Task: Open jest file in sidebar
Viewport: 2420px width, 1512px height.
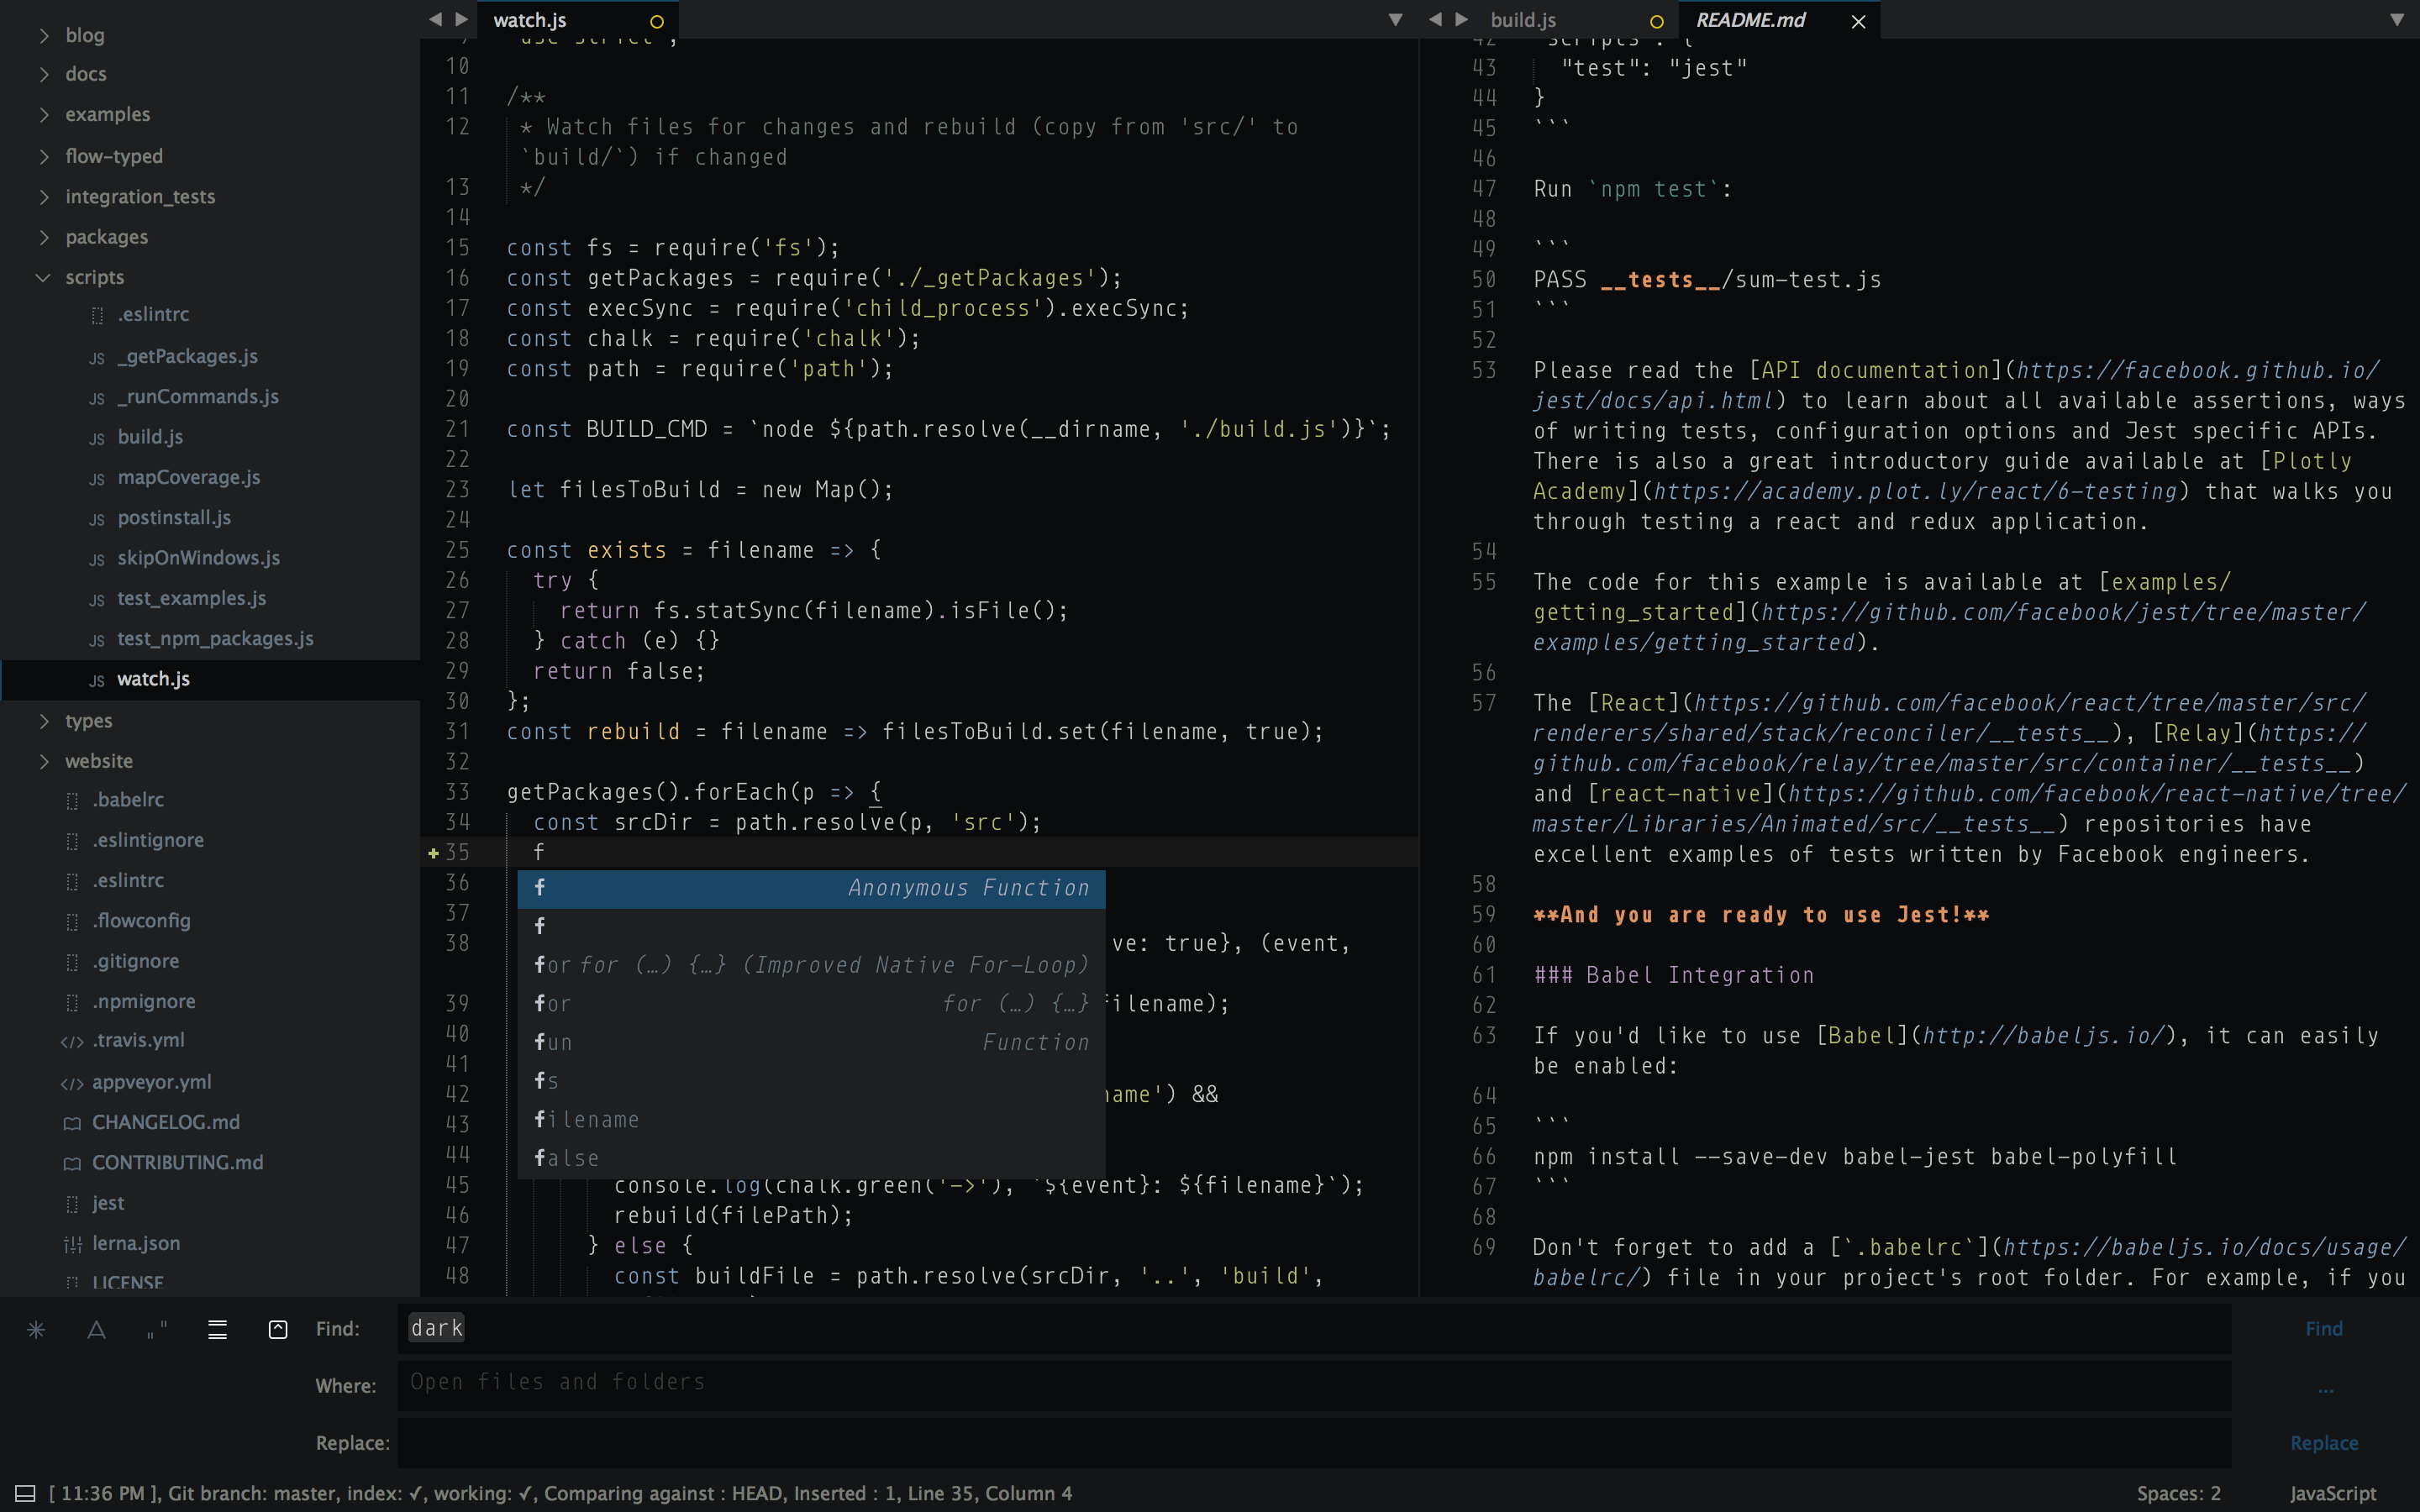Action: pyautogui.click(x=108, y=1203)
